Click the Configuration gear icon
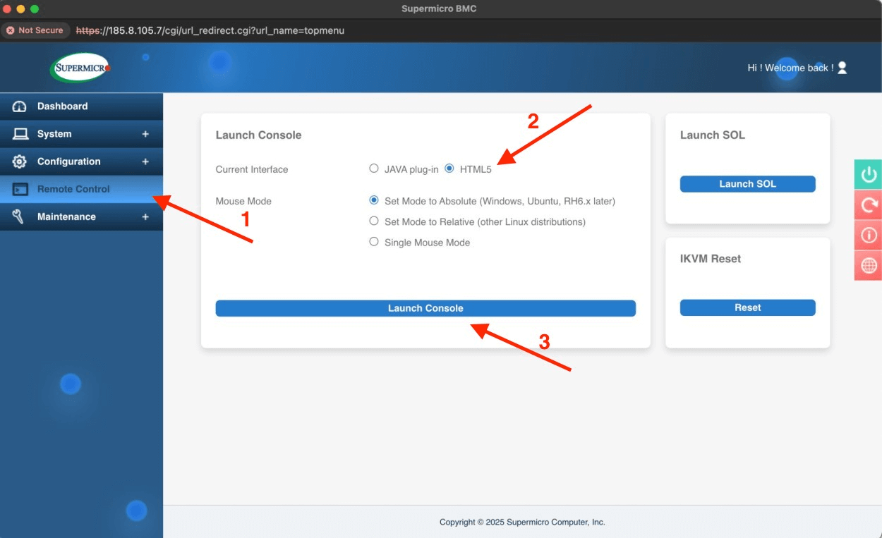The height and width of the screenshot is (538, 882). click(x=20, y=161)
